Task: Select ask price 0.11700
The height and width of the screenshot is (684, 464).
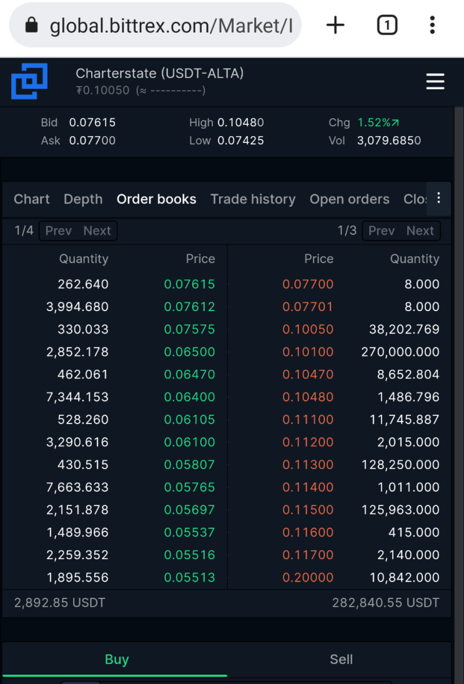Action: pyautogui.click(x=308, y=555)
